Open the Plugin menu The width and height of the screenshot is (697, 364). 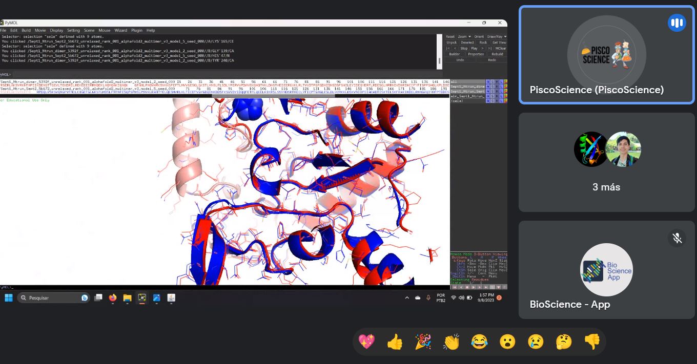(136, 30)
